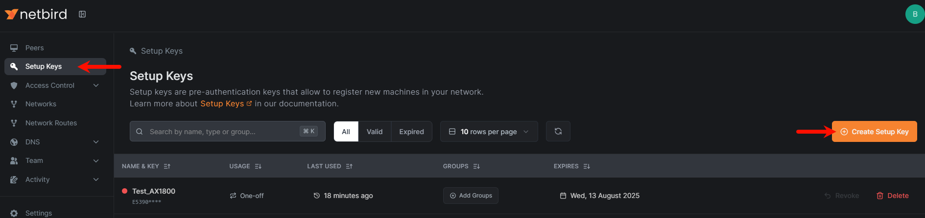Image resolution: width=925 pixels, height=218 pixels.
Task: Open 10 rows per page dropdown
Action: click(x=489, y=132)
